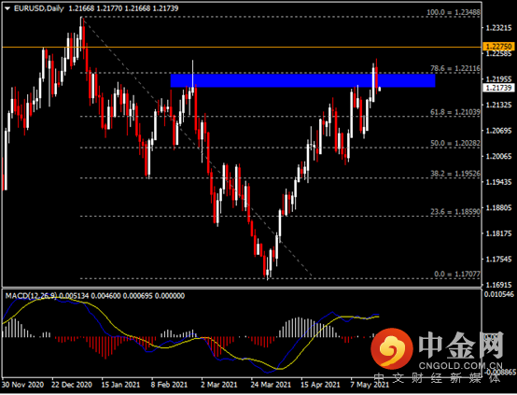Screen dimensions: 517x395
Task: Select the Fibonacci 50.0 = 1.20282 label
Action: [x=455, y=143]
